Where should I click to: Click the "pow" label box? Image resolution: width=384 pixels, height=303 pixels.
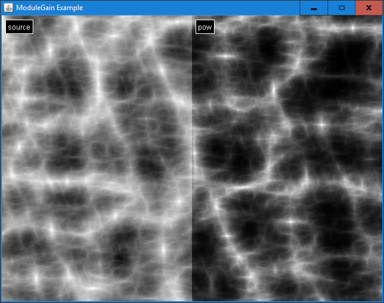204,27
